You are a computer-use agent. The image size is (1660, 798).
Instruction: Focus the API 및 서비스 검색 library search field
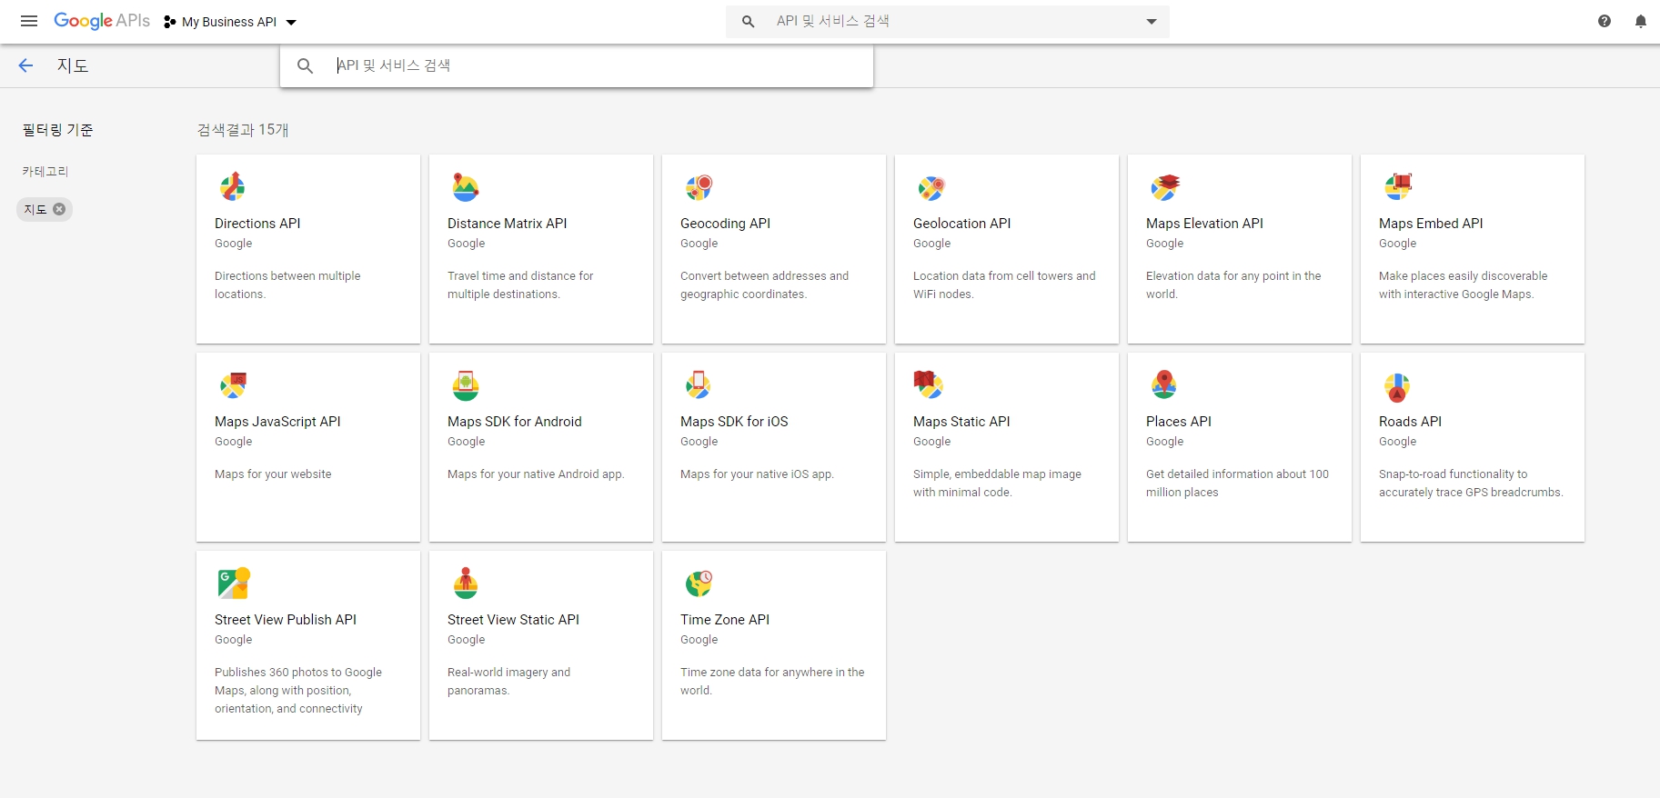coord(591,65)
